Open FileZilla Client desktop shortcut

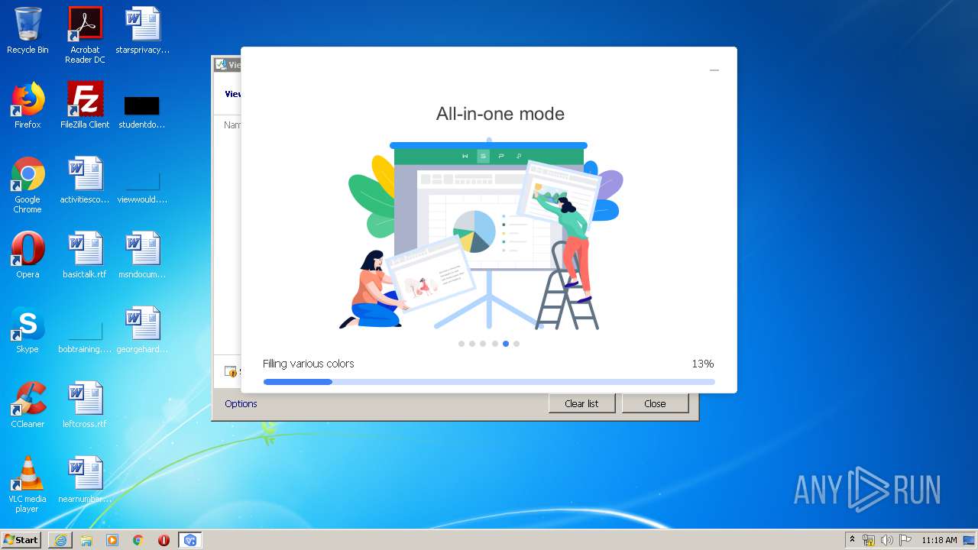point(85,105)
